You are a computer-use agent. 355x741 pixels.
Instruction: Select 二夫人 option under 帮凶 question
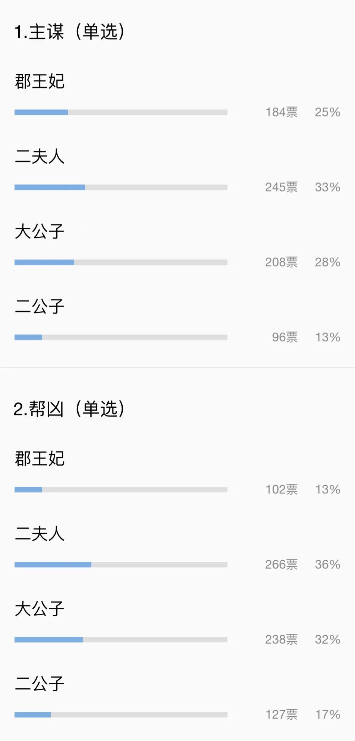(x=40, y=533)
